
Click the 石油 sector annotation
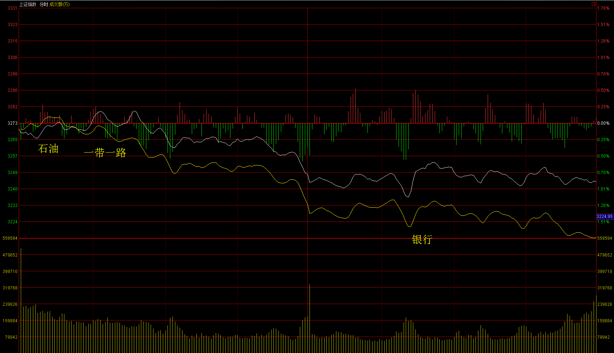(x=48, y=149)
